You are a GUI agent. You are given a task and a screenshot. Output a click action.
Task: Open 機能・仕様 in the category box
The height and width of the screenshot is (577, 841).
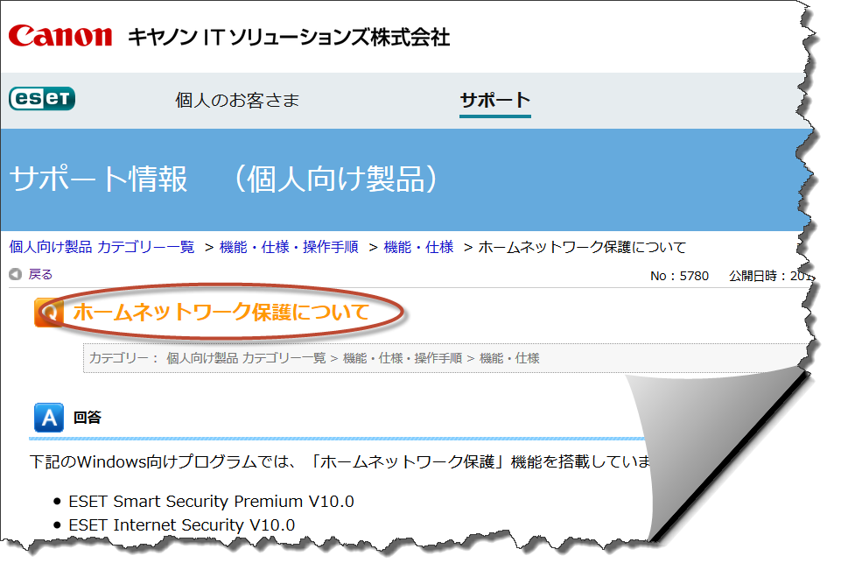click(x=509, y=358)
